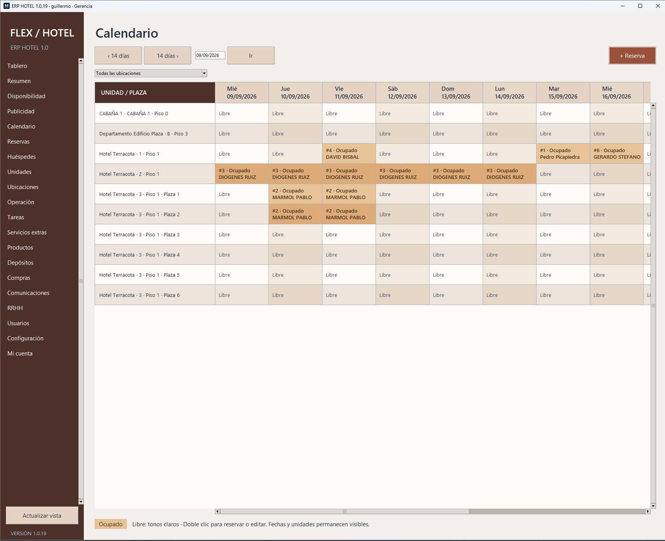Go back with '‹ 14 días' button
665x541 pixels.
[x=118, y=55]
